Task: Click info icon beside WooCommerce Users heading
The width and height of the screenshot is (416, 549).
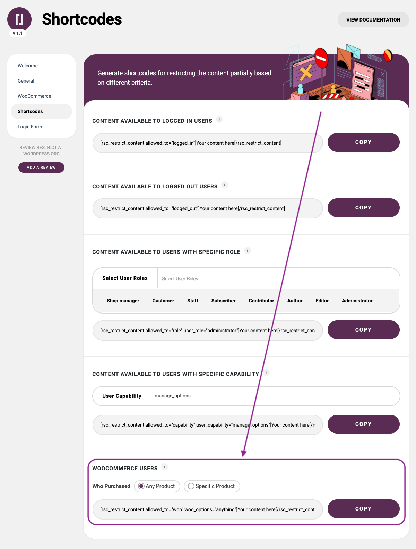Action: click(x=165, y=467)
